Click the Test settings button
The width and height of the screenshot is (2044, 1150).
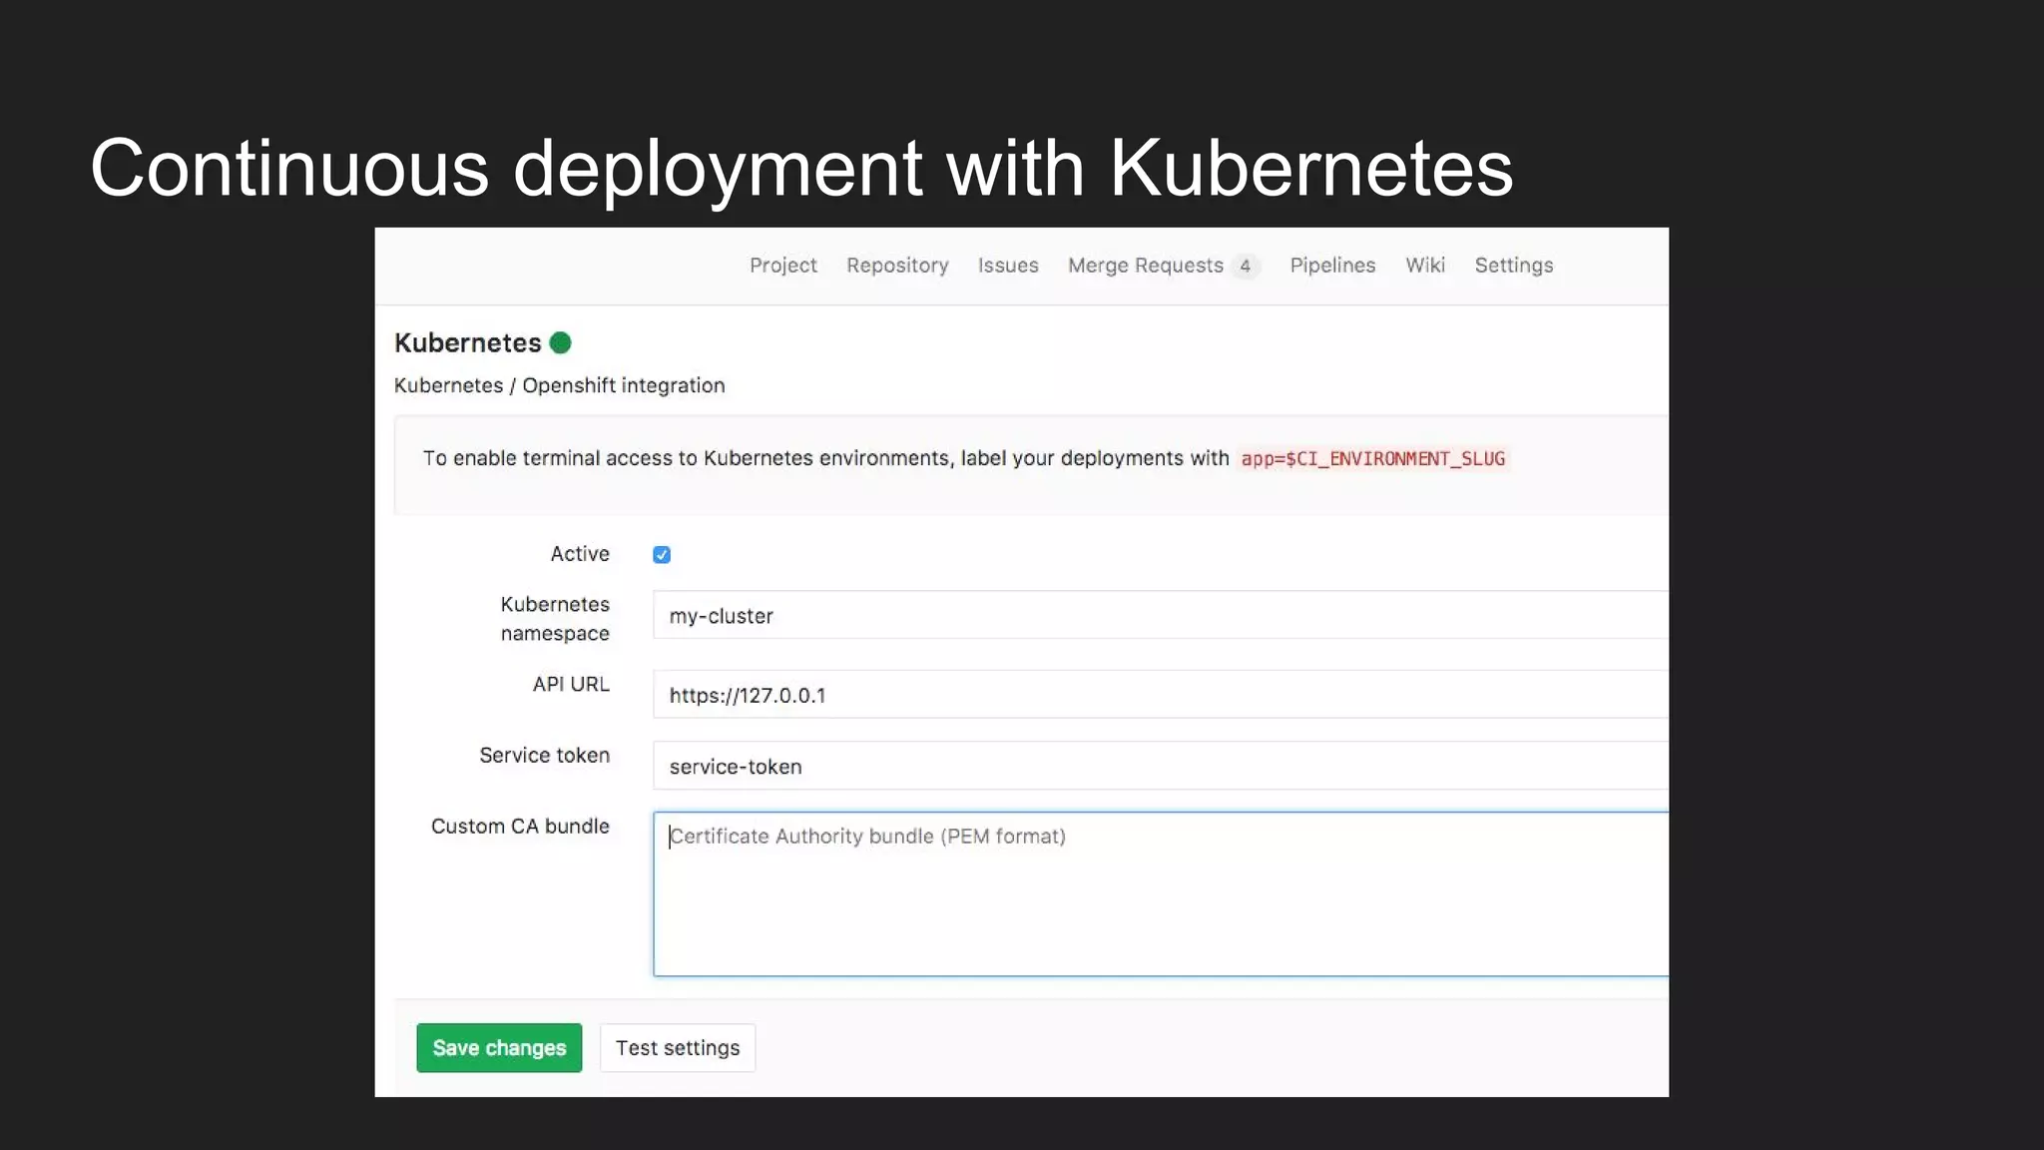678,1048
